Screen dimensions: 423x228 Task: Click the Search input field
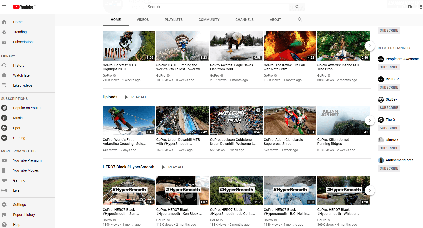coord(217,7)
